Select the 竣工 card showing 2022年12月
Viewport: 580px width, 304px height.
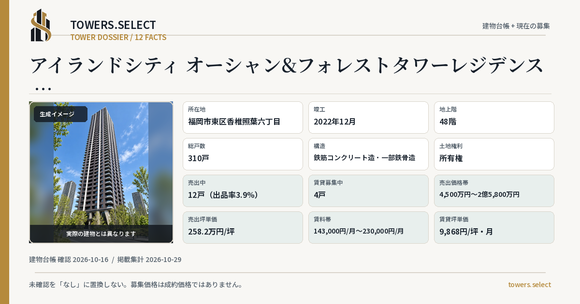(368, 117)
